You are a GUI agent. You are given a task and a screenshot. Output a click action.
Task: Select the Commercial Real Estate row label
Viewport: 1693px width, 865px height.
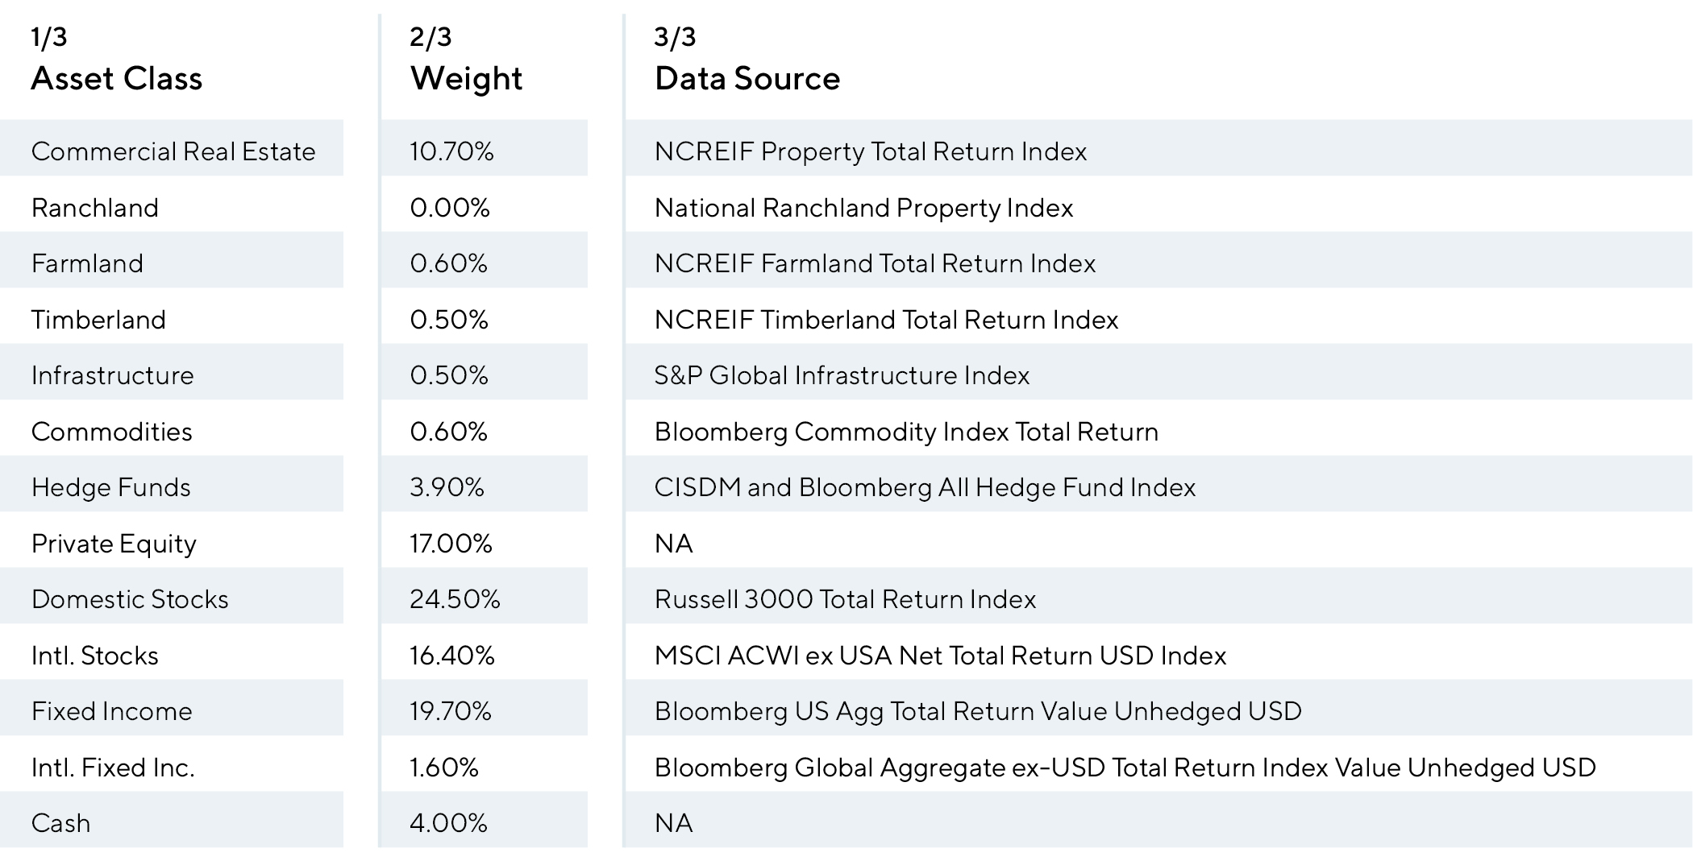click(x=173, y=151)
